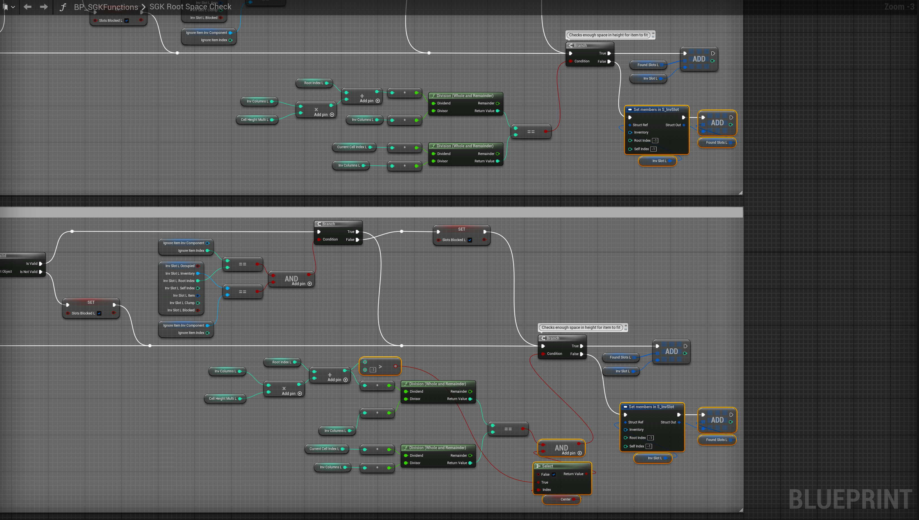Add pin on the unhighlighted AND node
The height and width of the screenshot is (520, 919).
pyautogui.click(x=309, y=284)
